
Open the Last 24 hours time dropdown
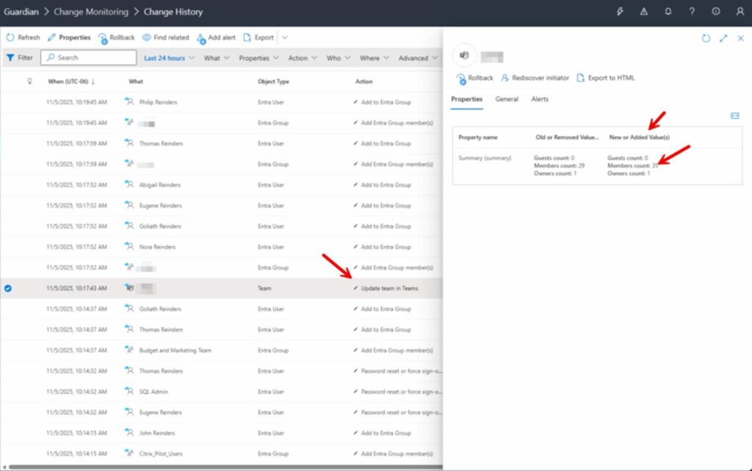tap(169, 58)
